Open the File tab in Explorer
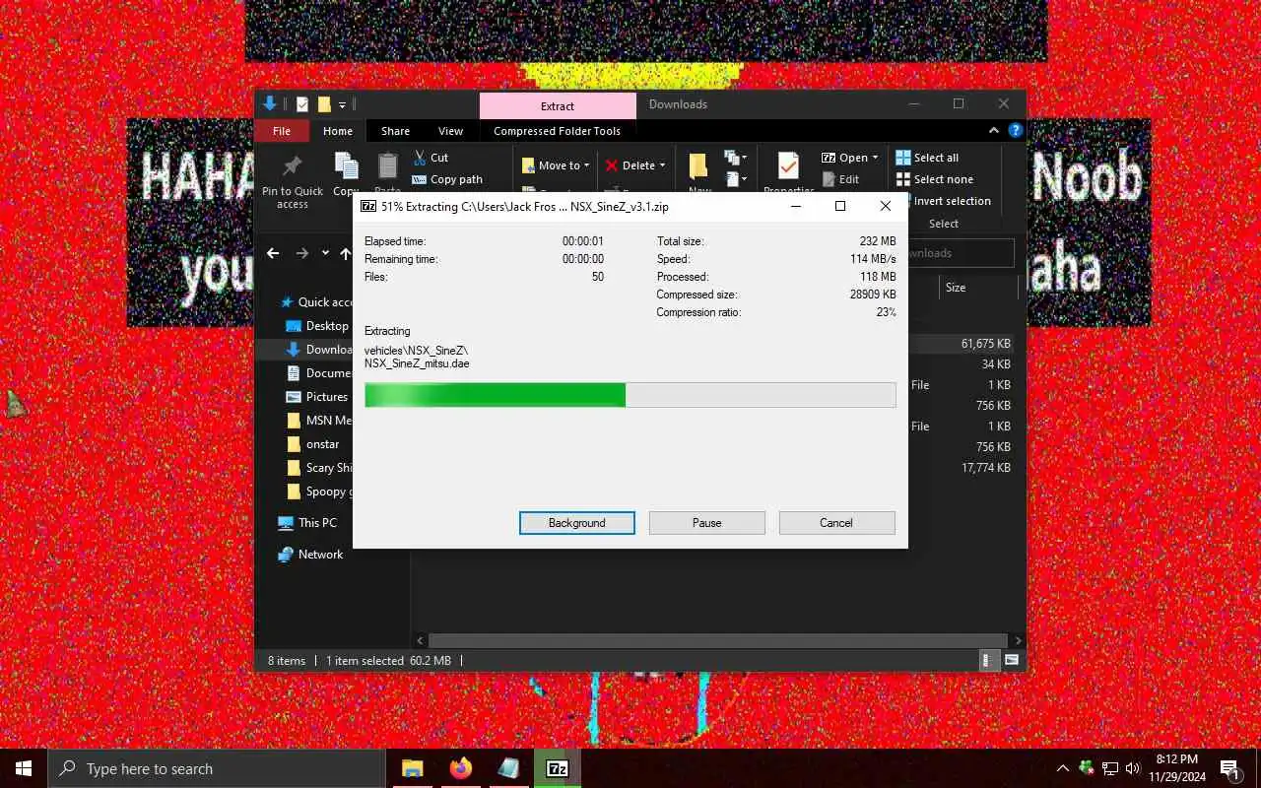 coord(282,130)
